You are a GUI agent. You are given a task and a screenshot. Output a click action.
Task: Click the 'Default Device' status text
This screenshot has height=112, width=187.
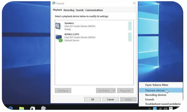pyautogui.click(x=72, y=40)
